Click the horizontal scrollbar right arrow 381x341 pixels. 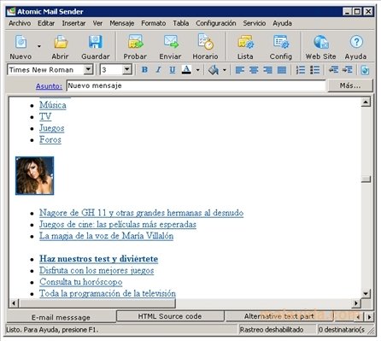[x=356, y=303]
